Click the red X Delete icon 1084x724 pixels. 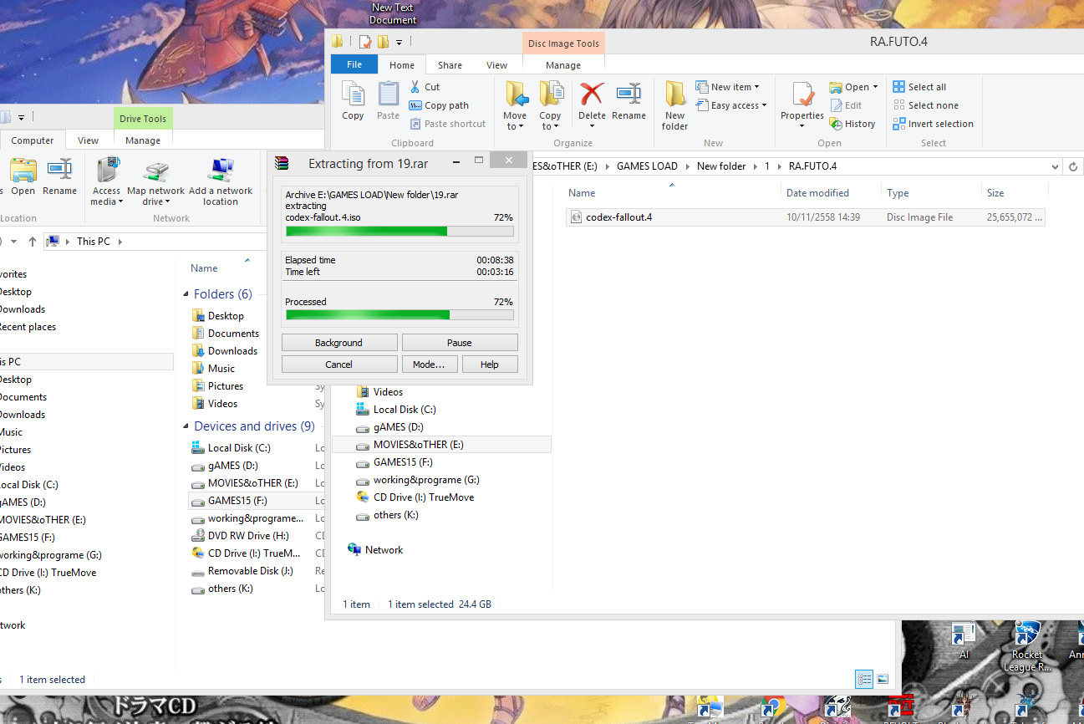pyautogui.click(x=592, y=94)
